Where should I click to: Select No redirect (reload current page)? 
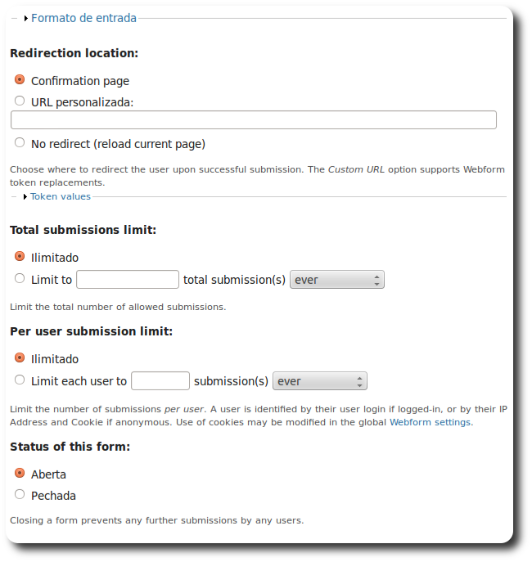(20, 143)
